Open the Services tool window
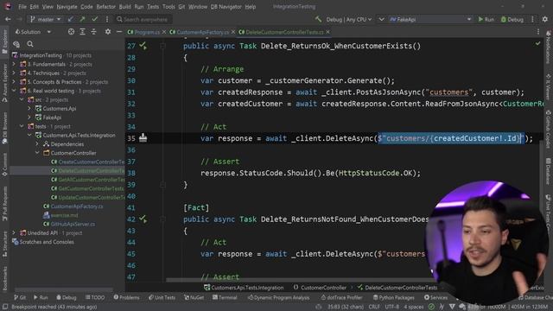The height and width of the screenshot is (311, 553). pos(435,297)
